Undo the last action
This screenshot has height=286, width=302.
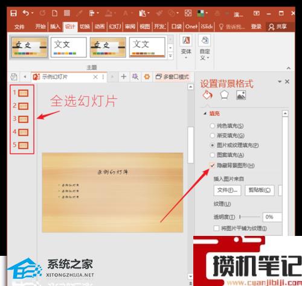coord(26,13)
